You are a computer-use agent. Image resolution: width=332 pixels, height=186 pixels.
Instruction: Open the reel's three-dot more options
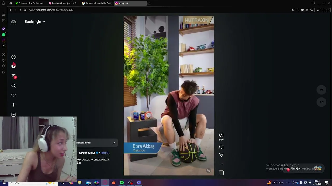[221, 164]
